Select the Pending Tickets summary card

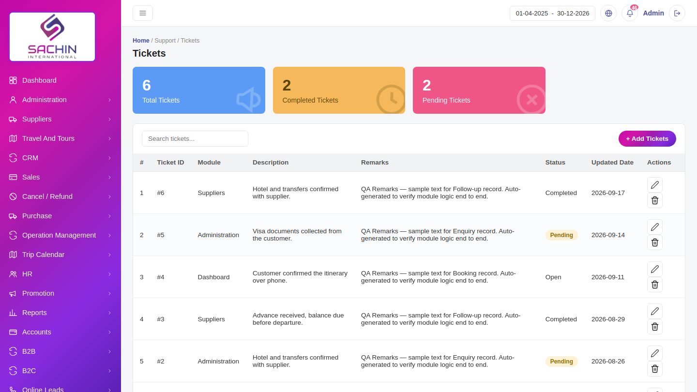tap(479, 90)
